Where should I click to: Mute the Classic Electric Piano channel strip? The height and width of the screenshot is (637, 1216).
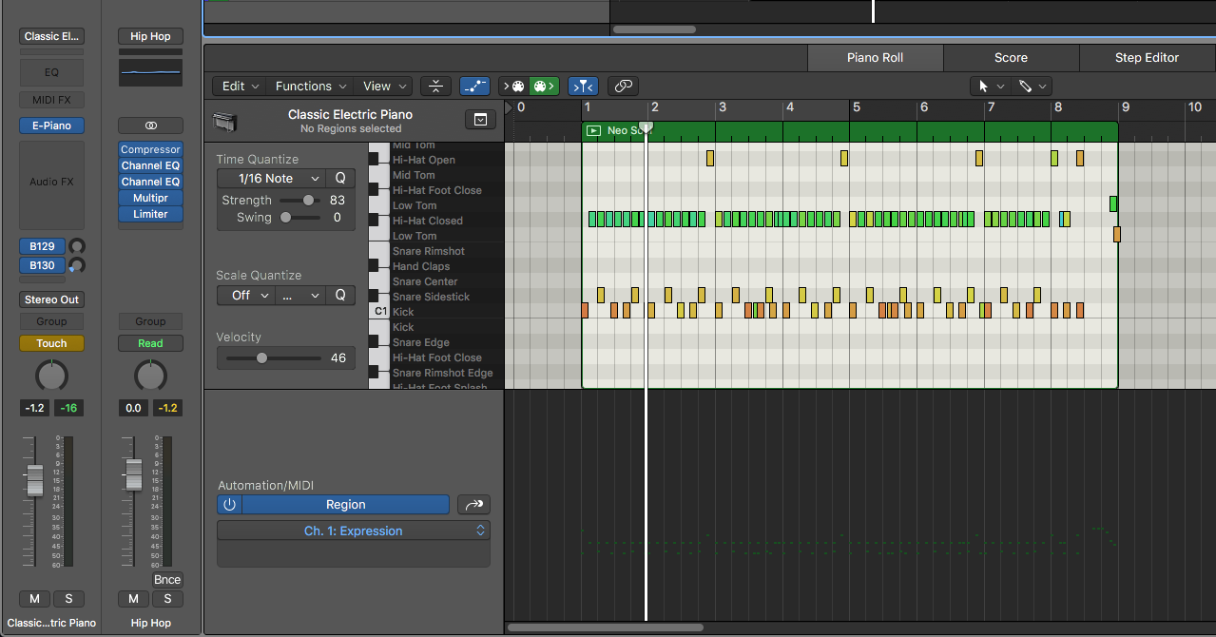coord(35,598)
